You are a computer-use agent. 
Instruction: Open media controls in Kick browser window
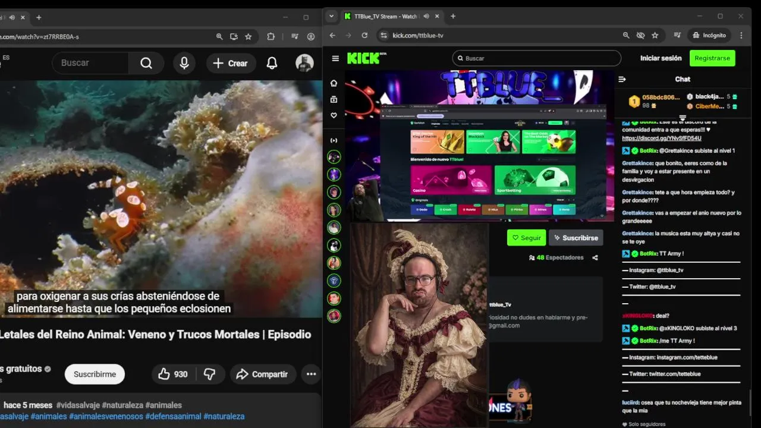(x=677, y=36)
